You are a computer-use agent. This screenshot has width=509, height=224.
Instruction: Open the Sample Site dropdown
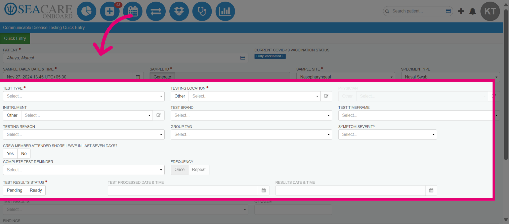click(x=346, y=77)
